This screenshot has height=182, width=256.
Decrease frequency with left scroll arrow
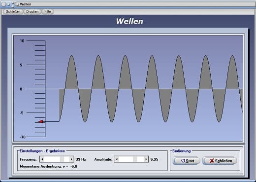pos(42,159)
